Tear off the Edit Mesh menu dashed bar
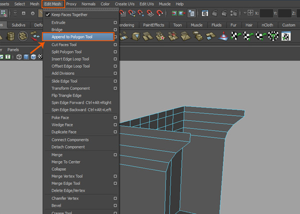Screen dimensions: 300x214 click(81, 9)
